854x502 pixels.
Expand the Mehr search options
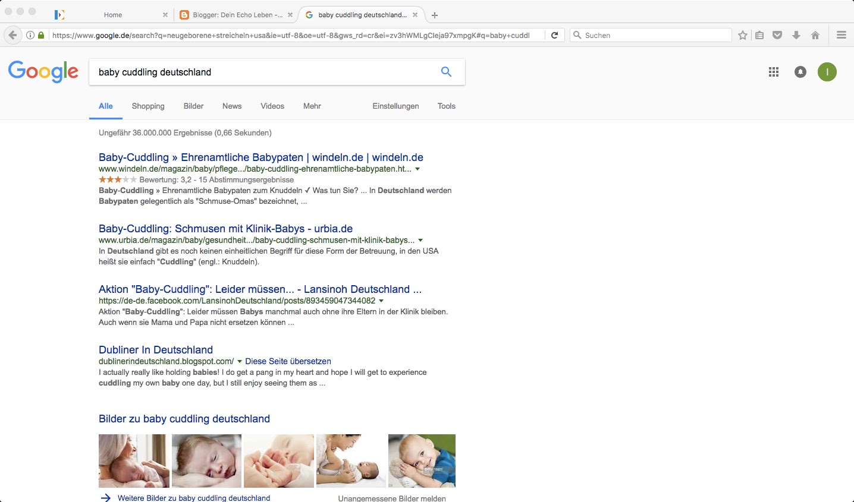pyautogui.click(x=312, y=106)
